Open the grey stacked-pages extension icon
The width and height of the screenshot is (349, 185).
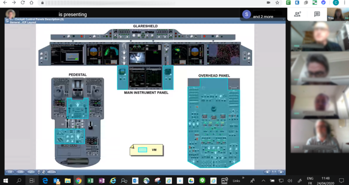coord(306,3)
